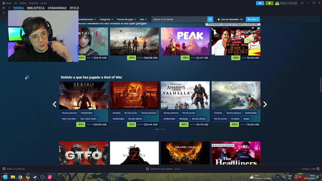Click the taskbar microphone icon
This screenshot has height=181, width=322.
pos(284,177)
